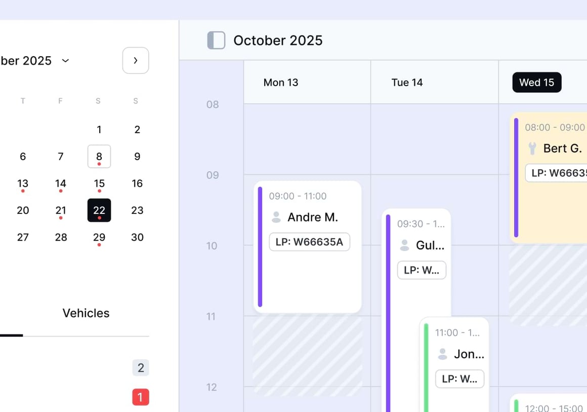Click the person icon on the 09:30 appointment
Viewport: 587px width, 412px height.
[x=404, y=245]
